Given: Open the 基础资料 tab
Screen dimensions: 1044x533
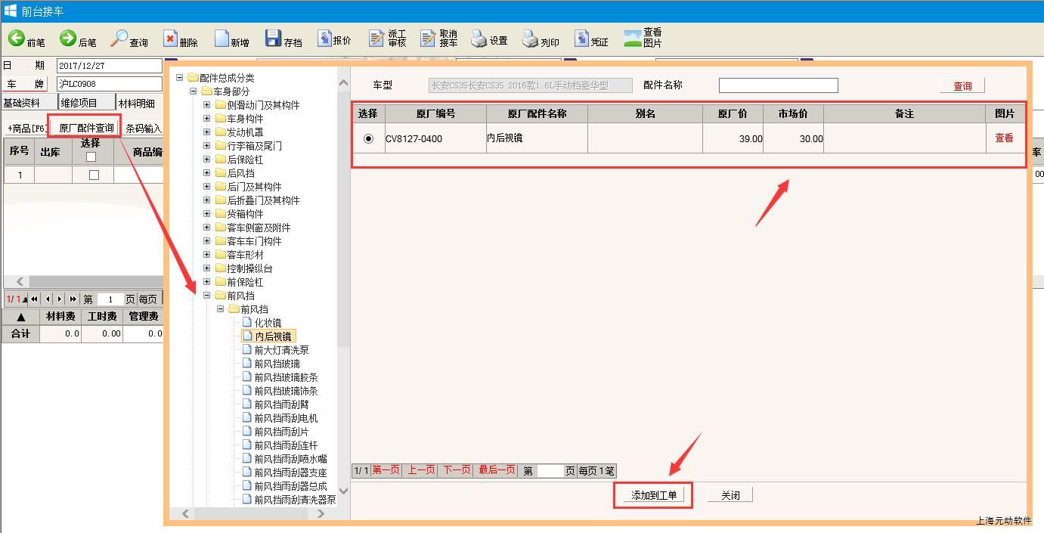Looking at the screenshot, I should coord(22,103).
